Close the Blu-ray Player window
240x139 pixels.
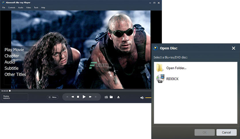click(159, 3)
